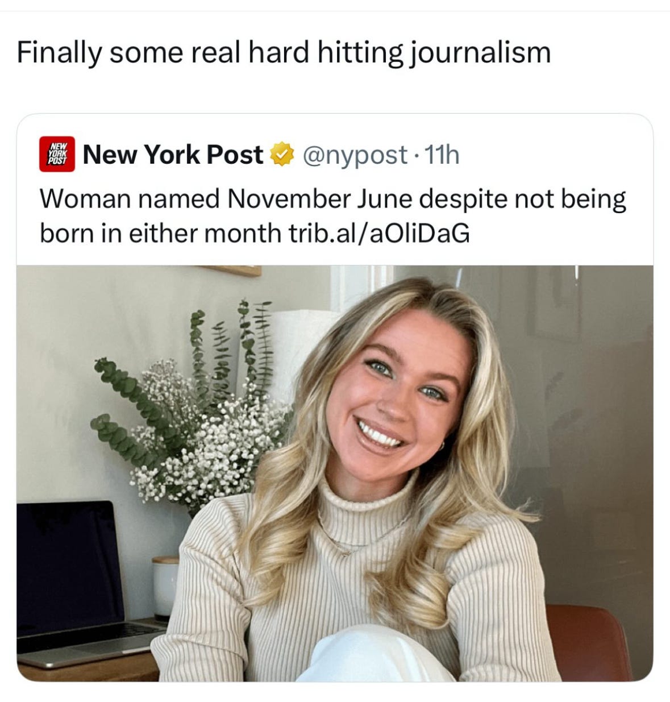670x702 pixels.
Task: Visit the @nypost handle
Action: (x=355, y=155)
